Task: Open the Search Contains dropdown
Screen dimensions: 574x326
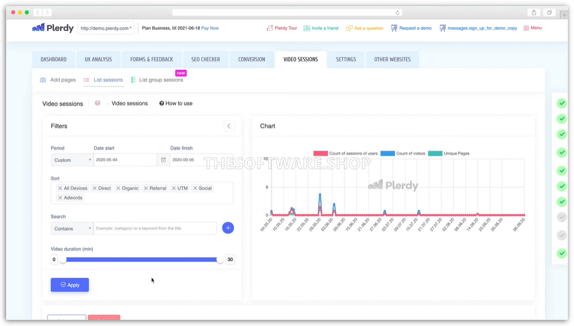Action: pos(72,229)
